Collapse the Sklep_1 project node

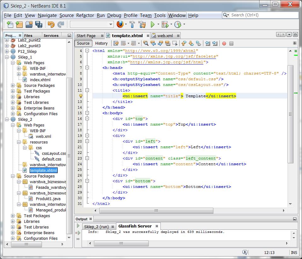click(7, 57)
